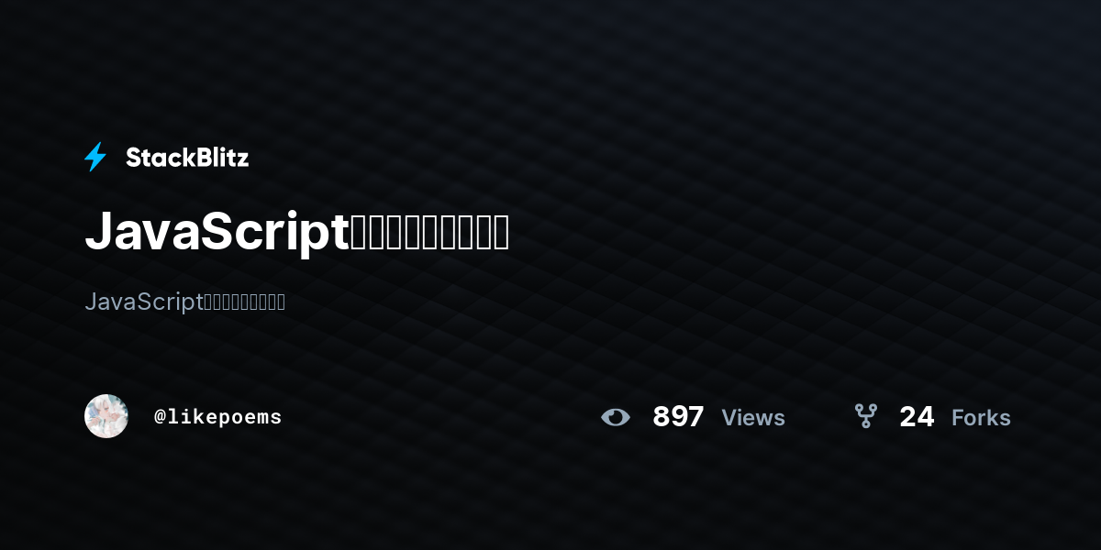Click the missing-glyph boxes in the gray subtitle
Viewport: 1101px width, 550px height.
(x=243, y=302)
